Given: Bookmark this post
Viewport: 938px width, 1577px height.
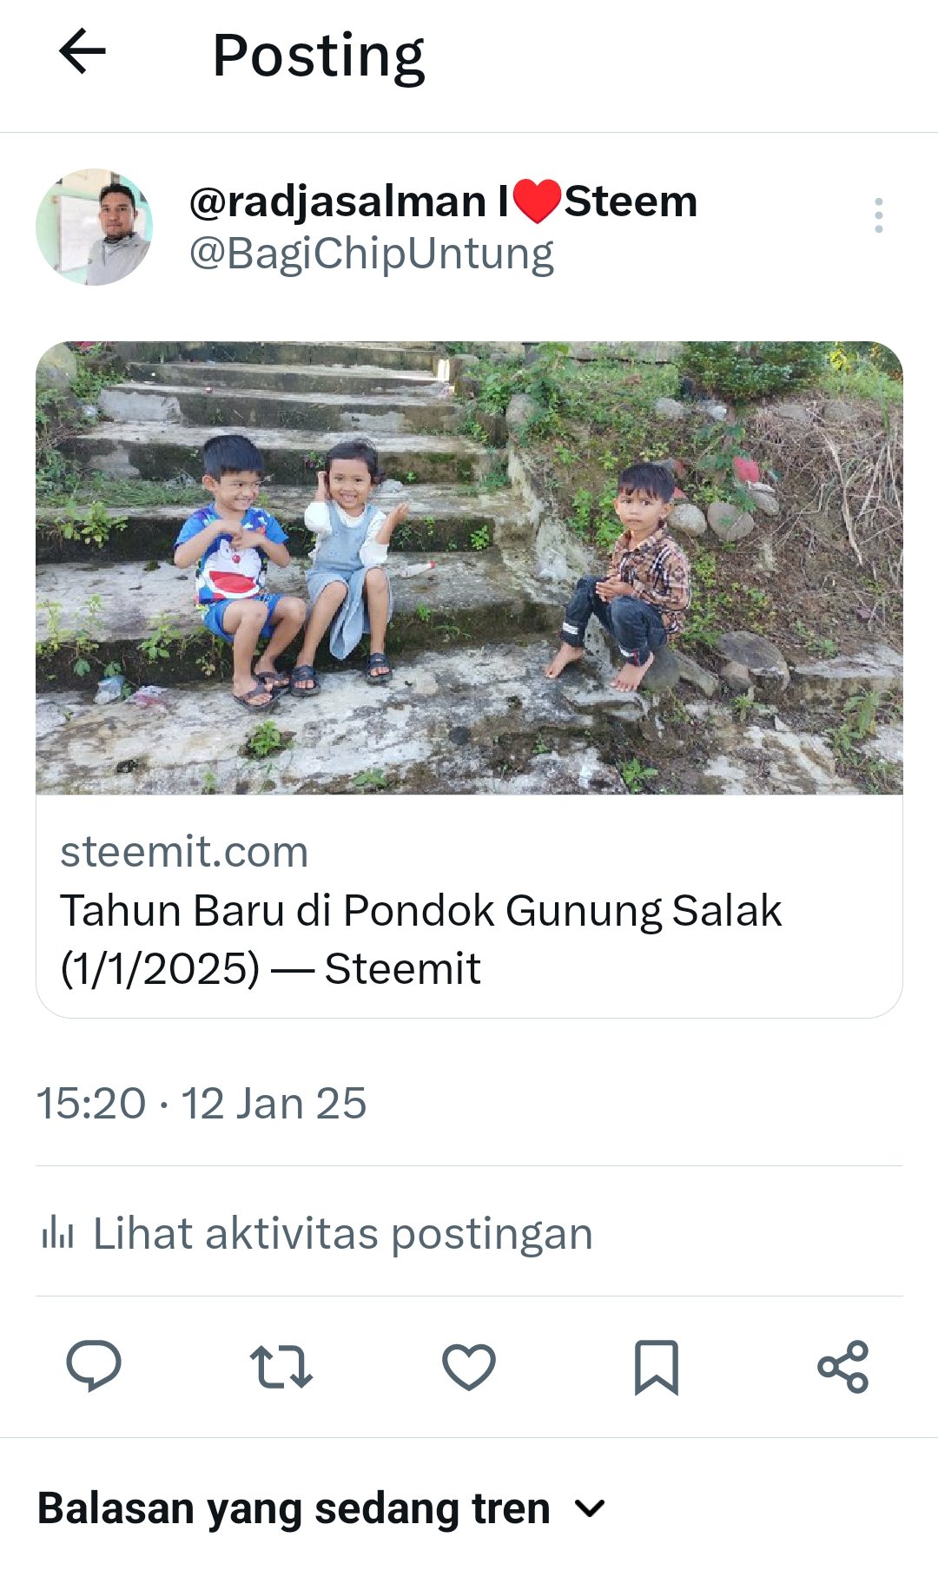Looking at the screenshot, I should (657, 1367).
